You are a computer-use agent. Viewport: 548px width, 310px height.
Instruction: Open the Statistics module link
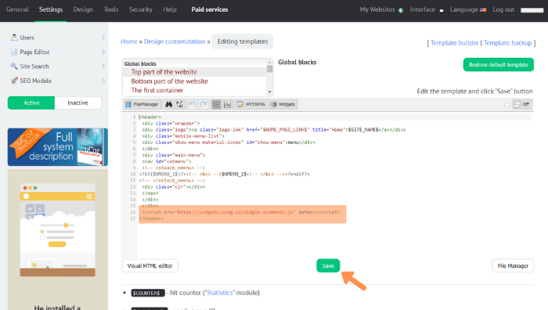coord(220,293)
